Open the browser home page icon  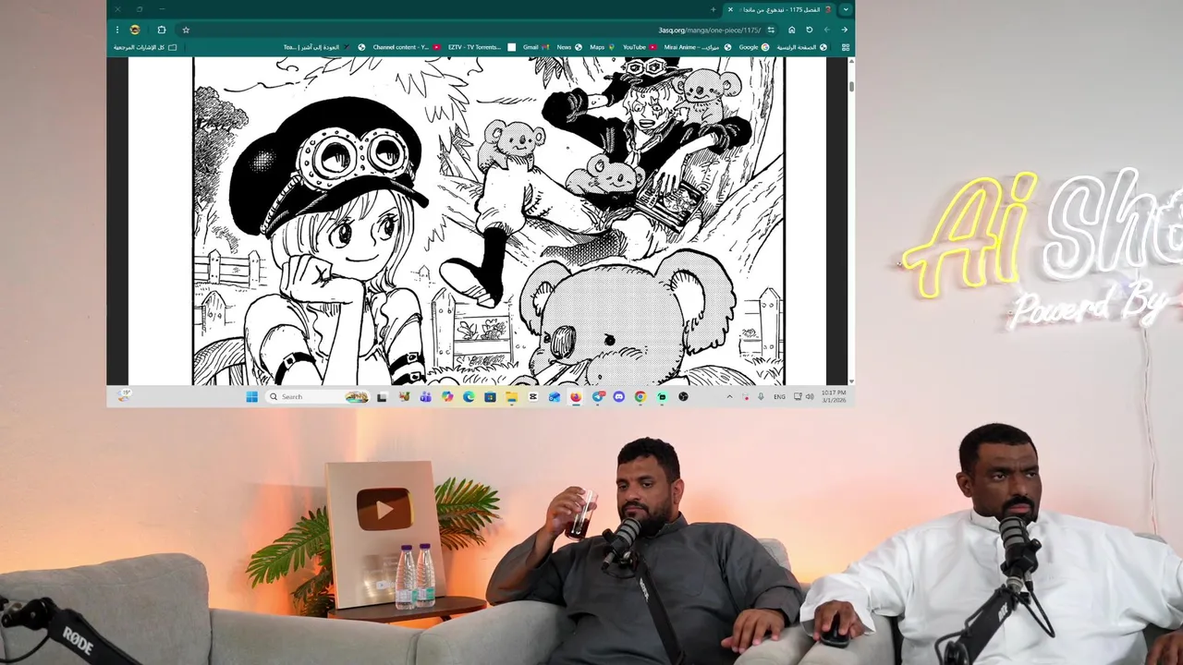[x=792, y=30]
